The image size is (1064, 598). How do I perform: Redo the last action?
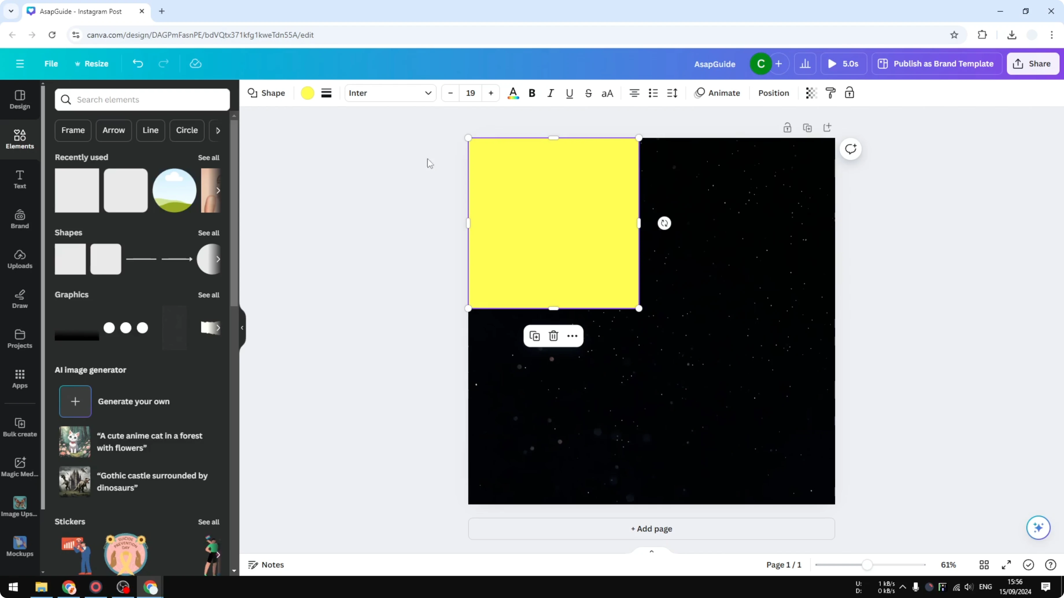coord(164,64)
